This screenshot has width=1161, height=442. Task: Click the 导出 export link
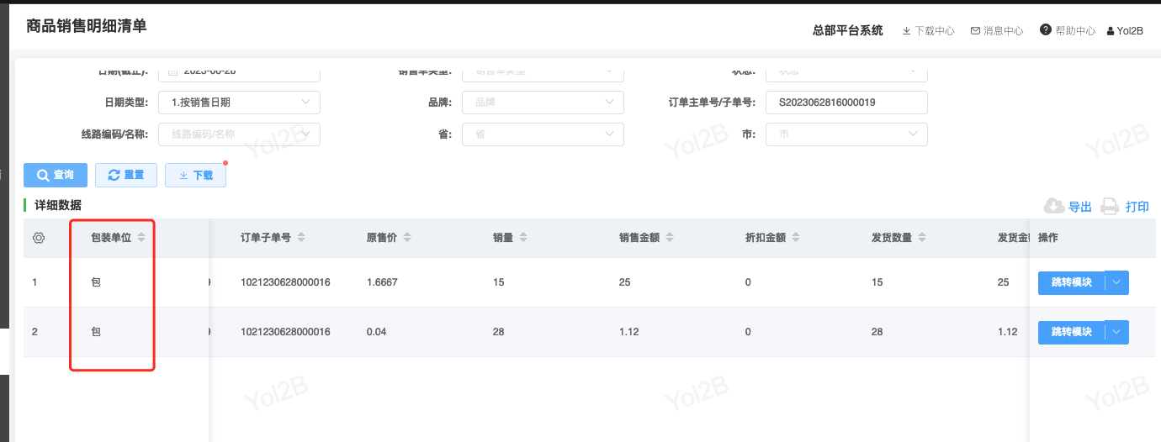[1080, 207]
